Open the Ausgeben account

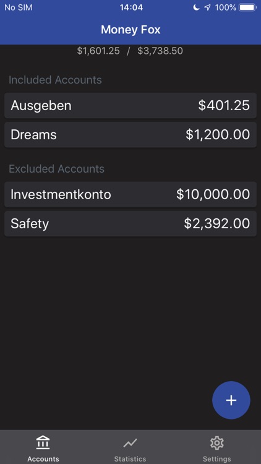pos(130,106)
